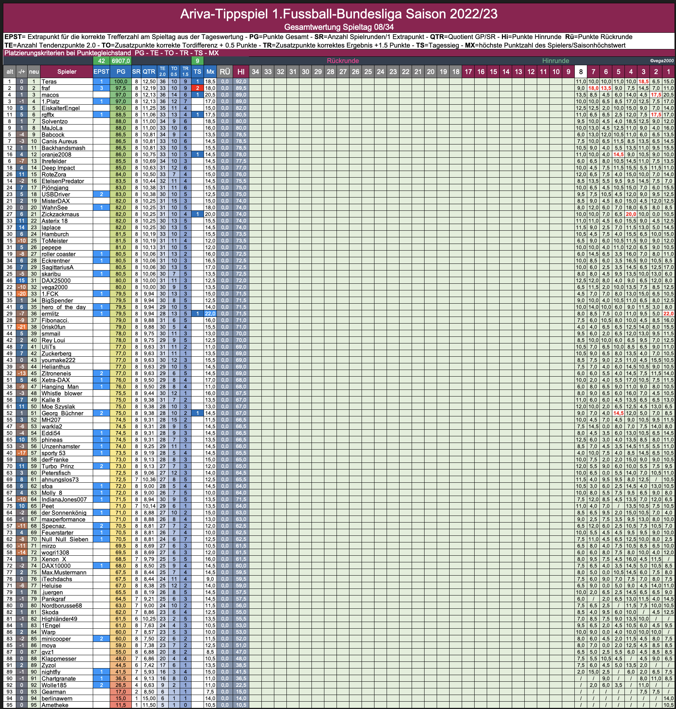The image size is (676, 709).
Task: Select player name 'Turbo_Prinz'
Action: coord(58,466)
